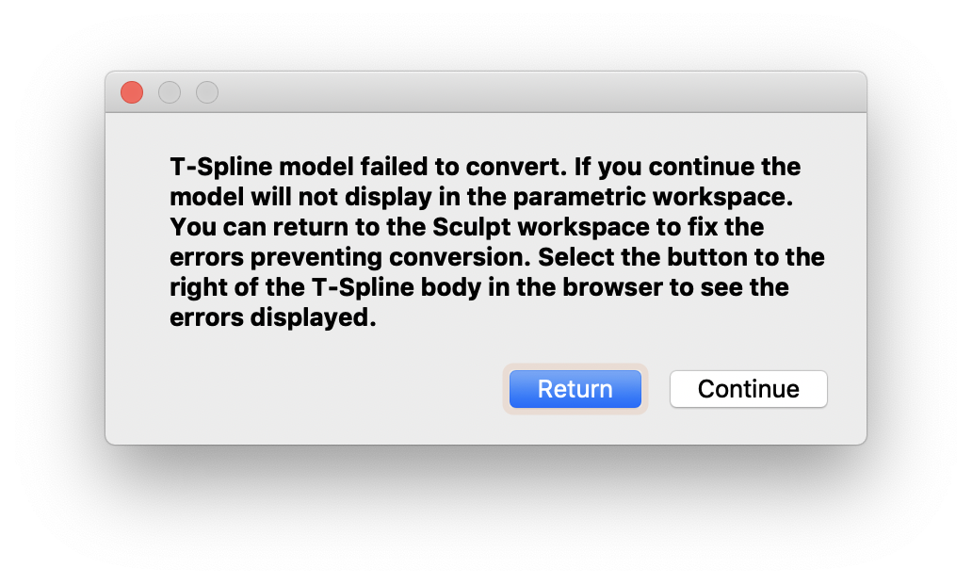This screenshot has height=584, width=972.
Task: Return to the Sculpt workspace to fix errors
Action: (575, 389)
